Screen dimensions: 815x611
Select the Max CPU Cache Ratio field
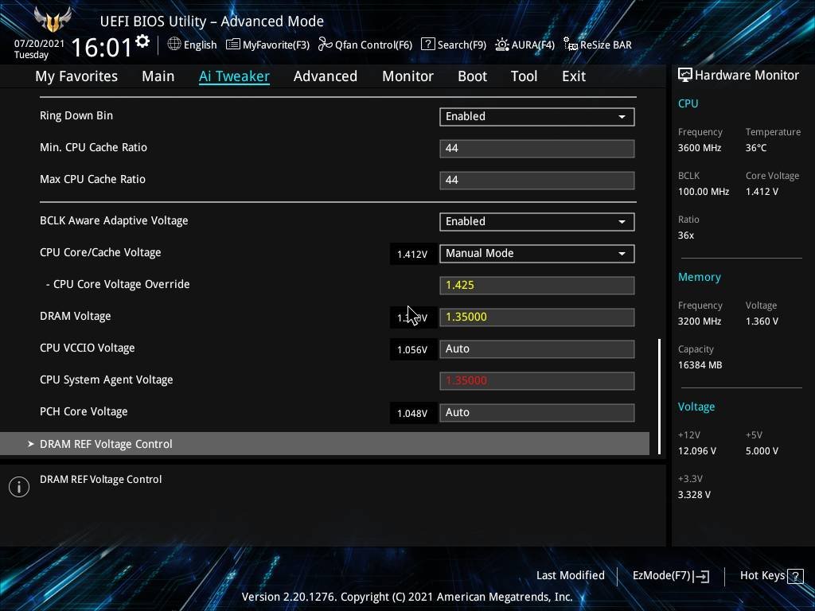coord(536,180)
